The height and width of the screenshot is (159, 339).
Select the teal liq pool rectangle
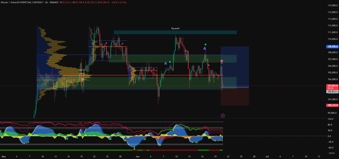pos(175,32)
